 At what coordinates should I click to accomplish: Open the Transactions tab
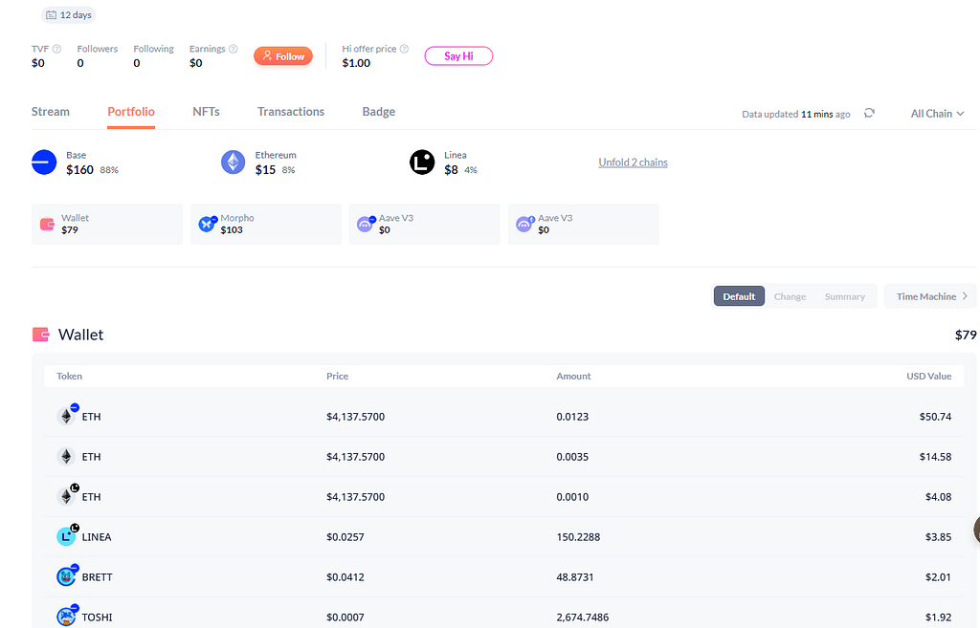point(291,112)
